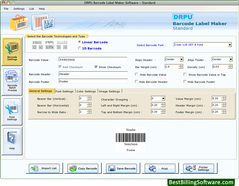Open the Barcode Settings sidebar panel
Image resolution: width=239 pixels, height=186 pixels.
coord(12,52)
